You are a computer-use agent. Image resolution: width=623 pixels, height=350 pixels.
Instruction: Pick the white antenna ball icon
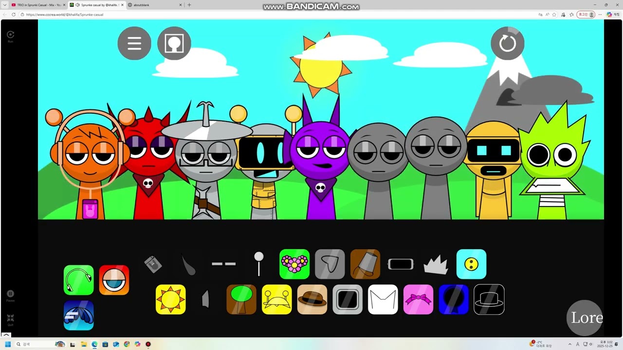pyautogui.click(x=259, y=264)
